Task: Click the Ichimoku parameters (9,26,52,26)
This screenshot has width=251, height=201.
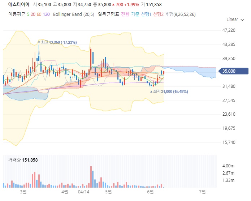Action: [185, 14]
